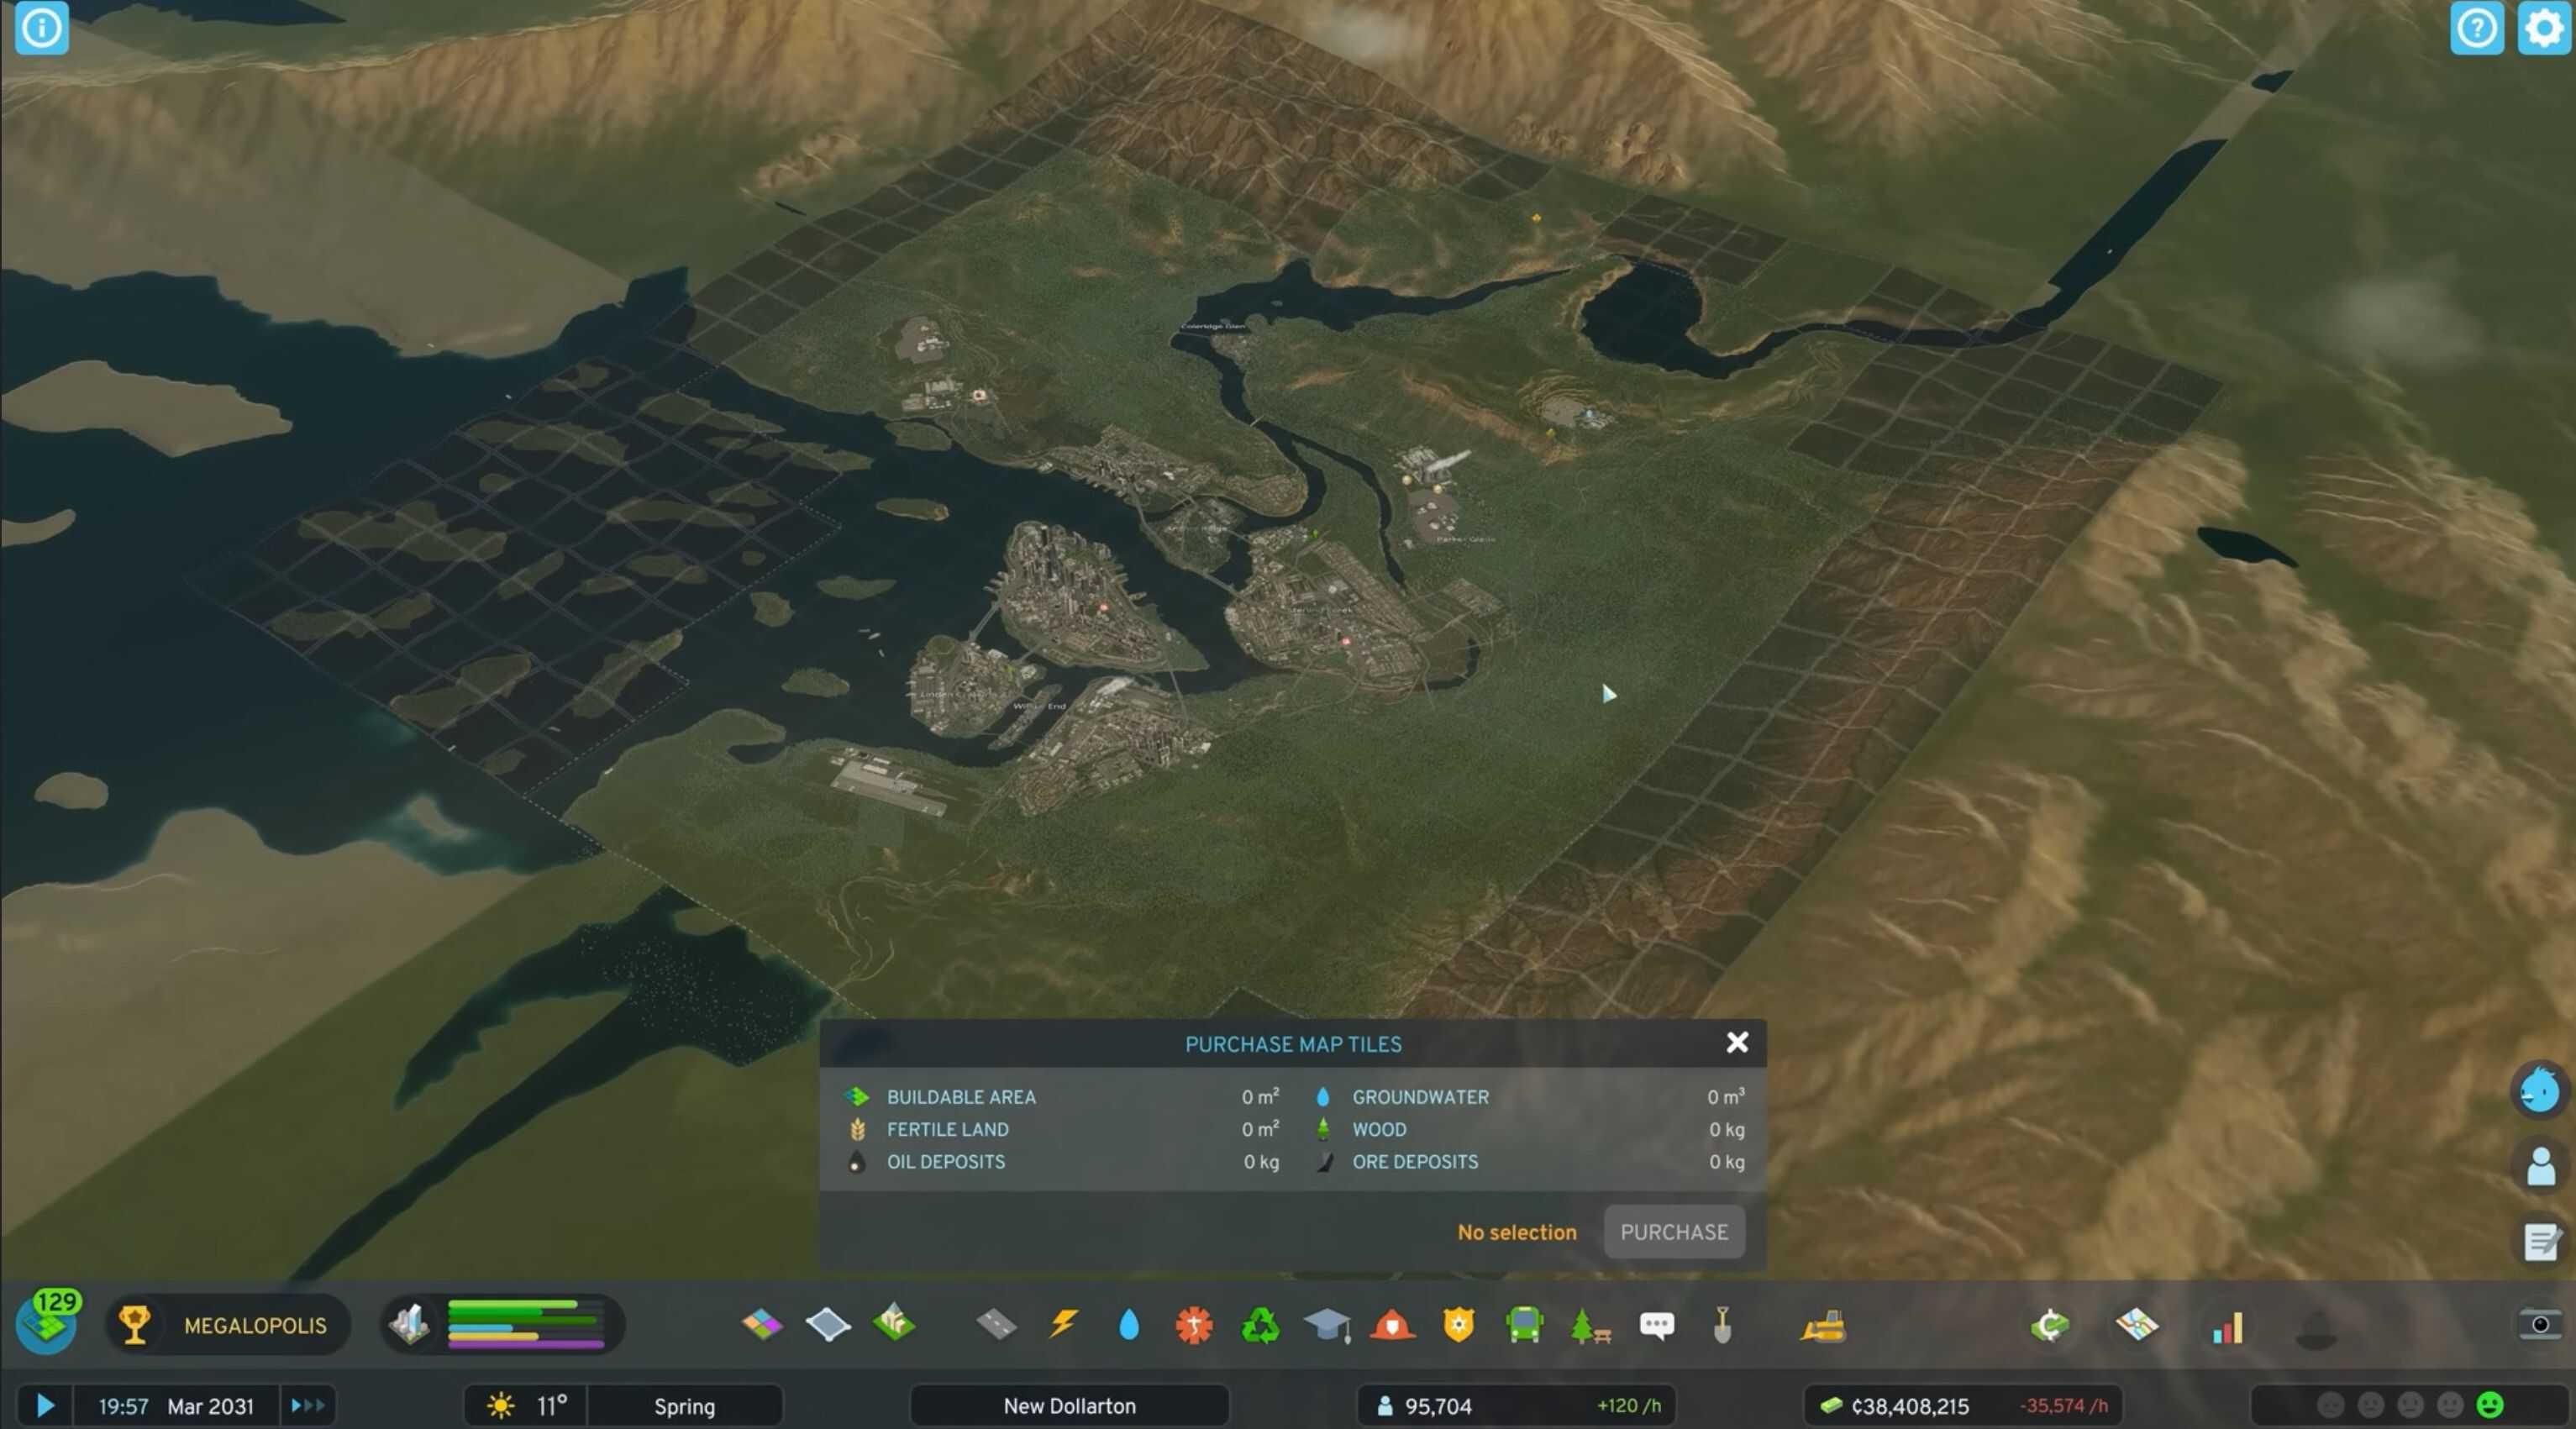This screenshot has width=2576, height=1429.
Task: Open the Healthcare menu
Action: point(1194,1325)
